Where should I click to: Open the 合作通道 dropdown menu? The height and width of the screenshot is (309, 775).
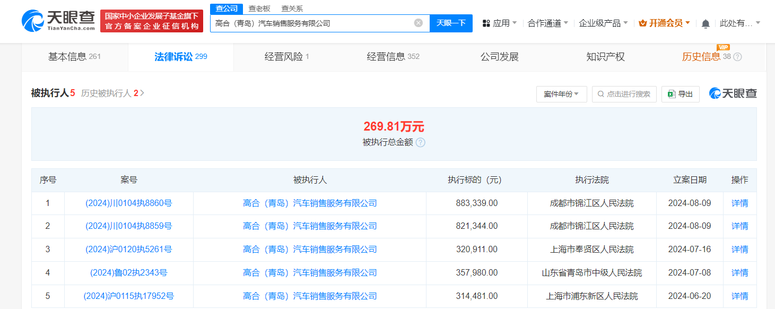pyautogui.click(x=545, y=22)
